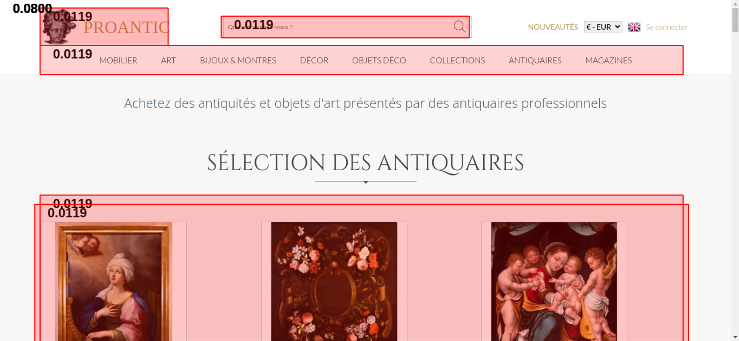
Task: Open the Magazines menu
Action: [x=609, y=61]
